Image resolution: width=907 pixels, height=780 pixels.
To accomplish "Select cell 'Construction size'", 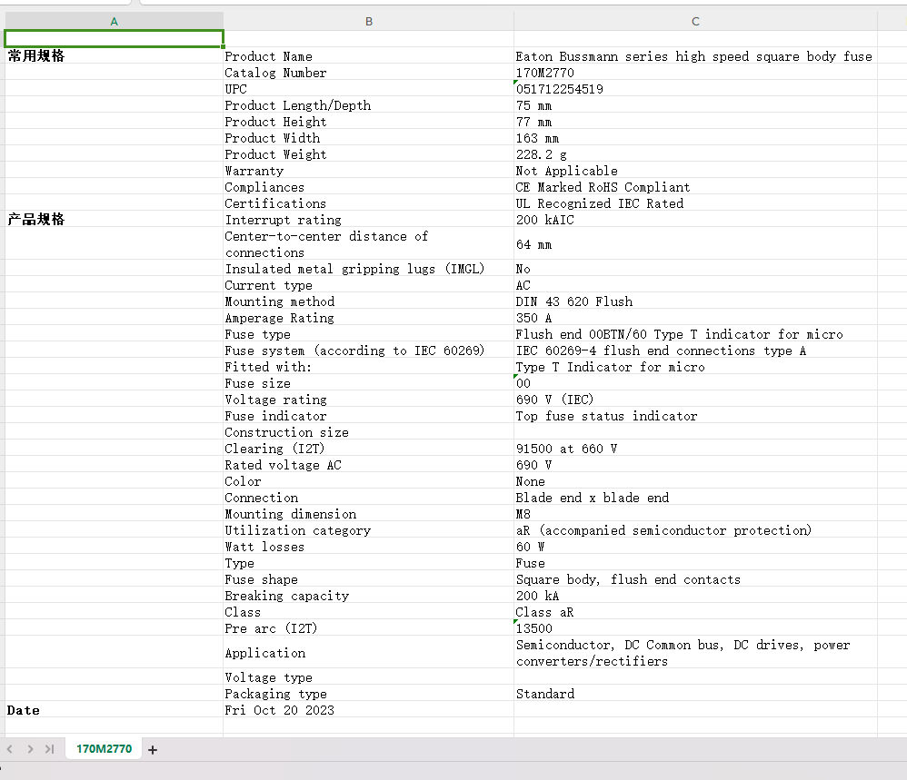I will click(x=368, y=431).
